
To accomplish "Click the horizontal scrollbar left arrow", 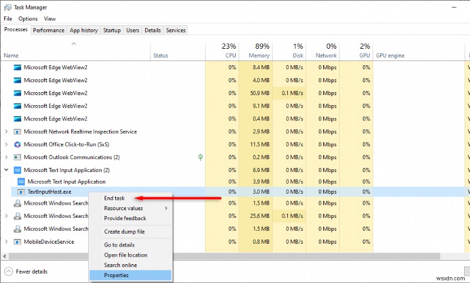I will click(x=5, y=257).
